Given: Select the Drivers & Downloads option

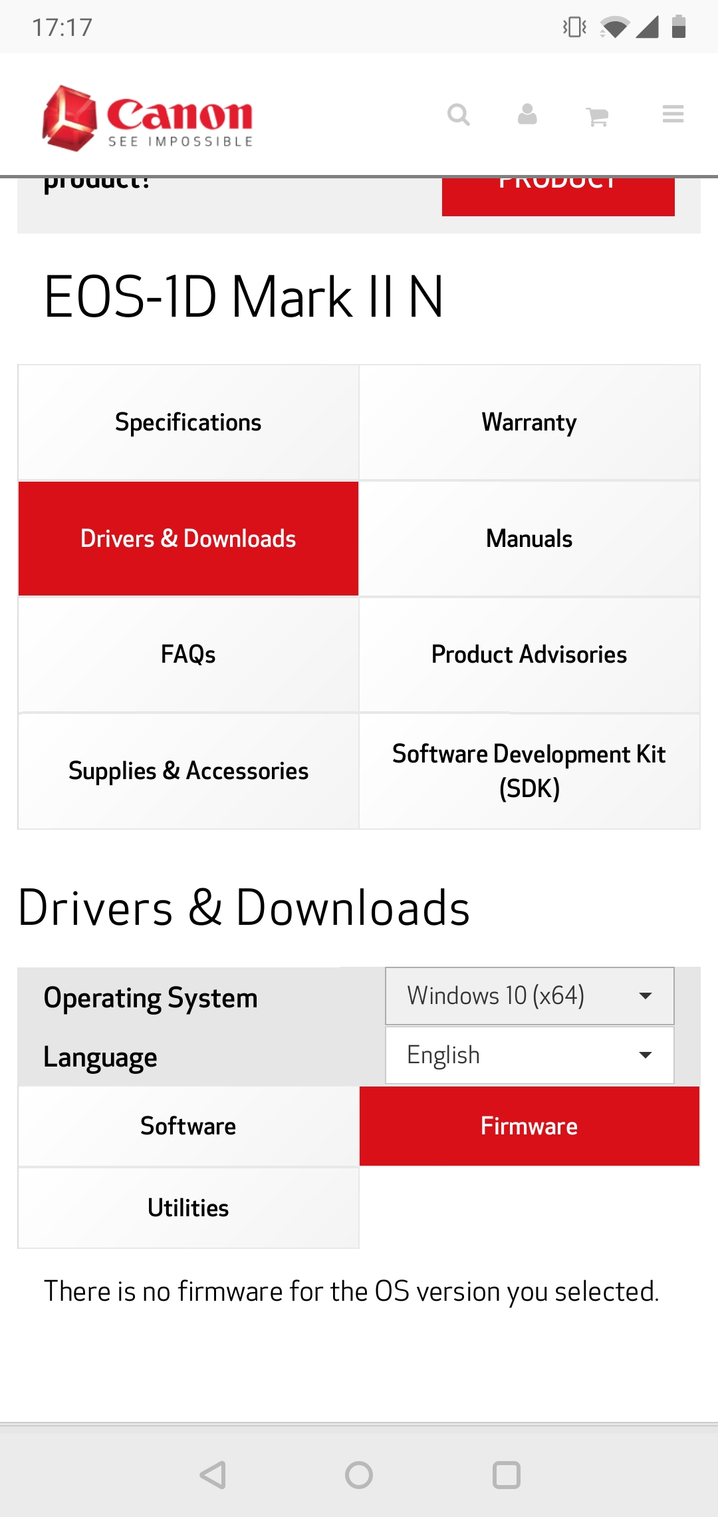Looking at the screenshot, I should tap(187, 538).
